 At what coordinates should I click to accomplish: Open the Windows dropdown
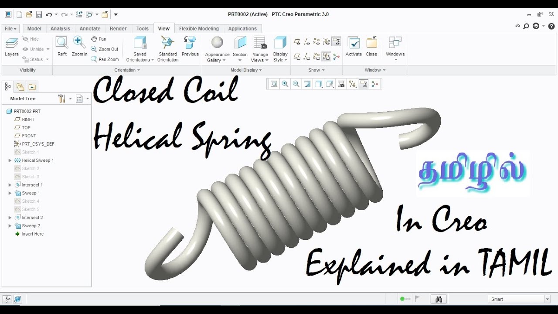395,49
